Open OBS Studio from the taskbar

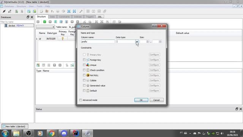28,133
